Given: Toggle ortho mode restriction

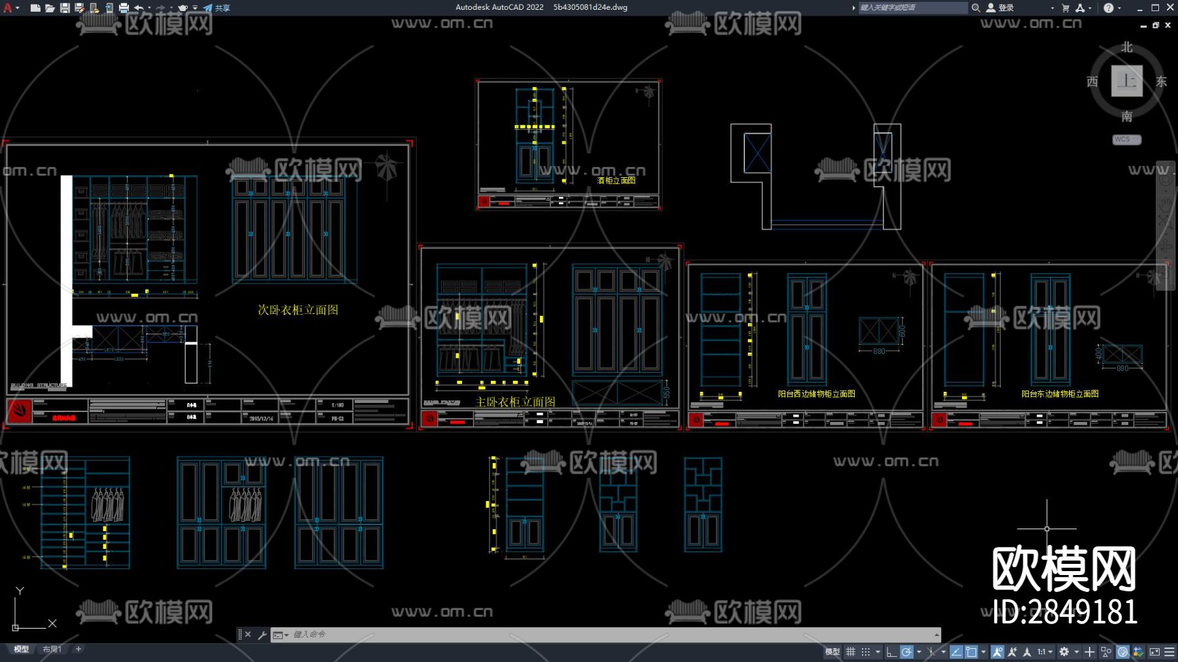Looking at the screenshot, I should tap(891, 652).
